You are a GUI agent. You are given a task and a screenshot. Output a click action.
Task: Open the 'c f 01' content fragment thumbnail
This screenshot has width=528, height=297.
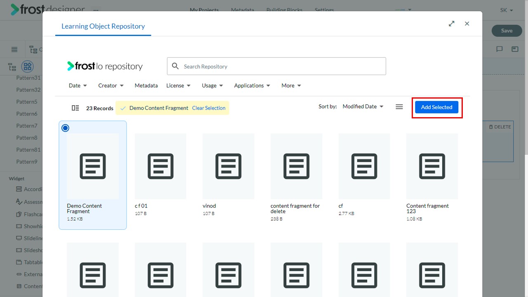pyautogui.click(x=160, y=166)
